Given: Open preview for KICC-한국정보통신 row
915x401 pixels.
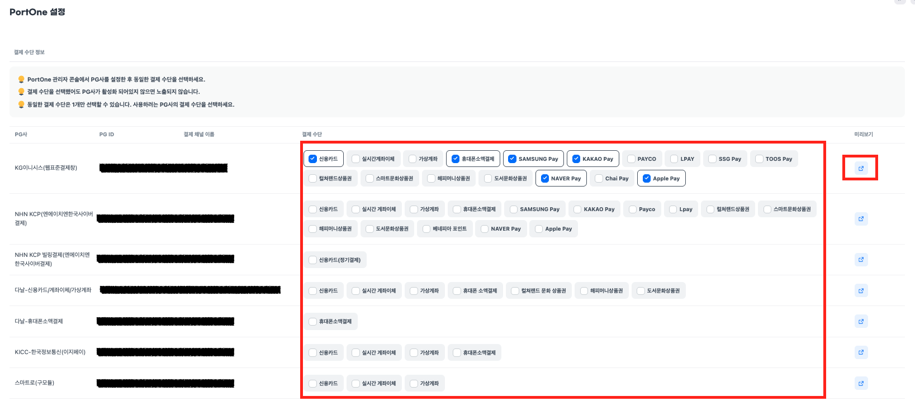Looking at the screenshot, I should (x=861, y=352).
